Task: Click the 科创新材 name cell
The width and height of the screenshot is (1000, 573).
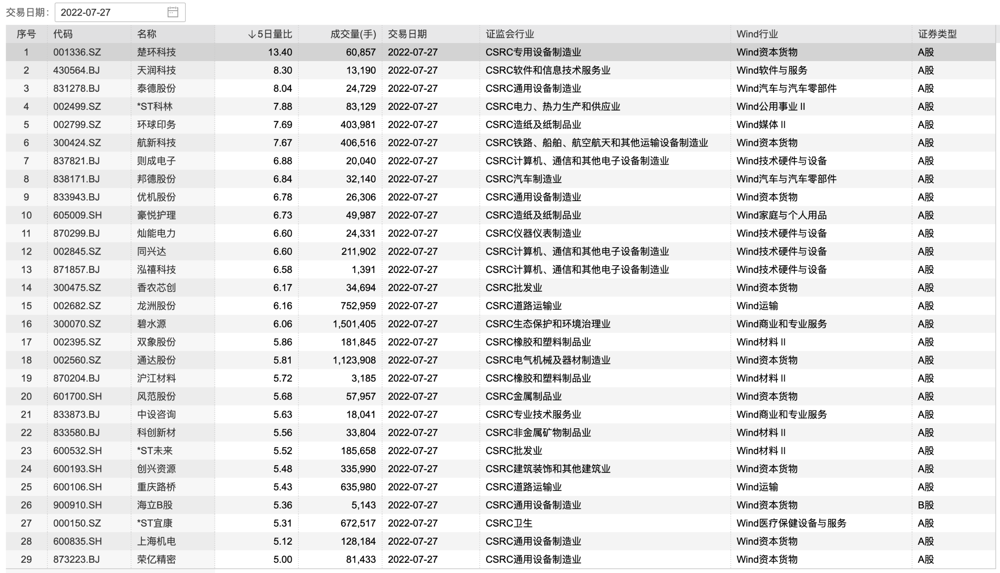Action: [x=156, y=432]
